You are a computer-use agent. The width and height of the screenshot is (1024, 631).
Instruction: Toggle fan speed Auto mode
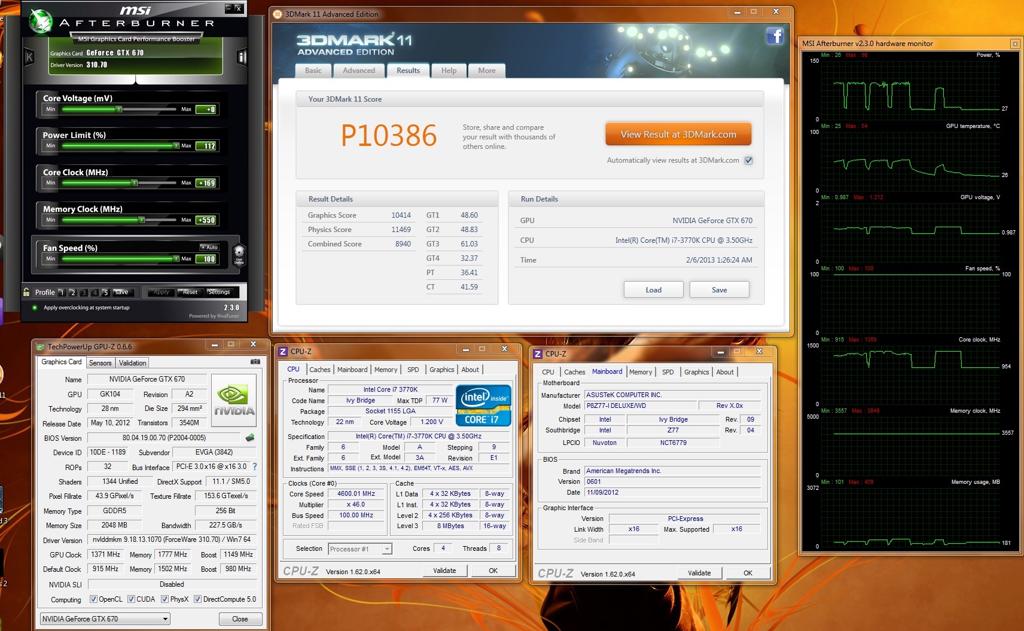point(209,247)
